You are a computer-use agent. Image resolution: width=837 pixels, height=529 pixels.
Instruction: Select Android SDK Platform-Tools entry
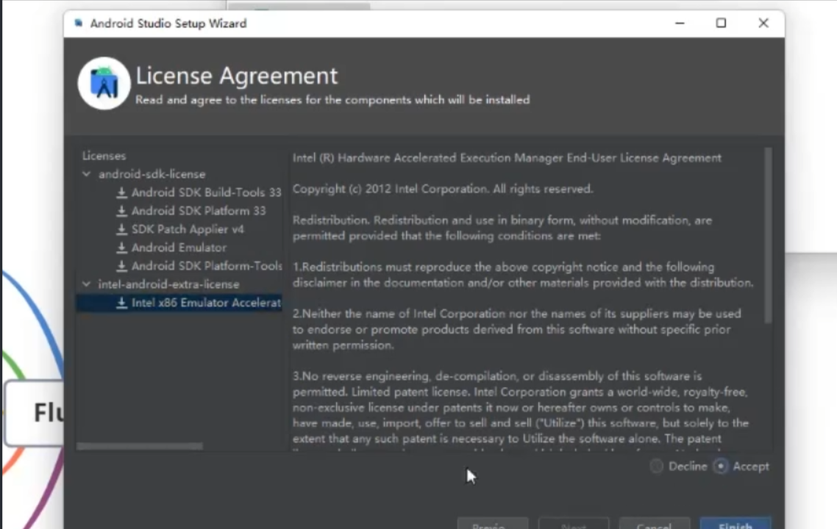[x=207, y=265]
